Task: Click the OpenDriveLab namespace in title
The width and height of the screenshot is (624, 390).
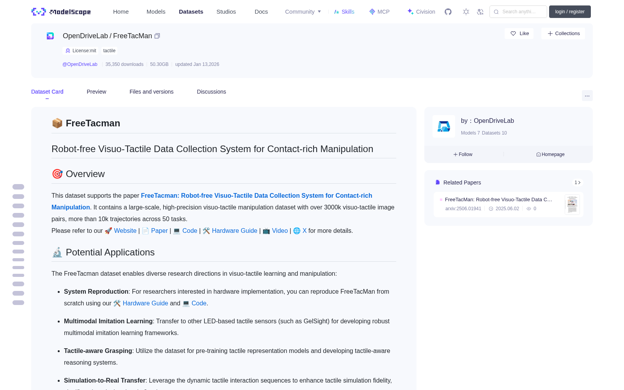Action: tap(85, 36)
